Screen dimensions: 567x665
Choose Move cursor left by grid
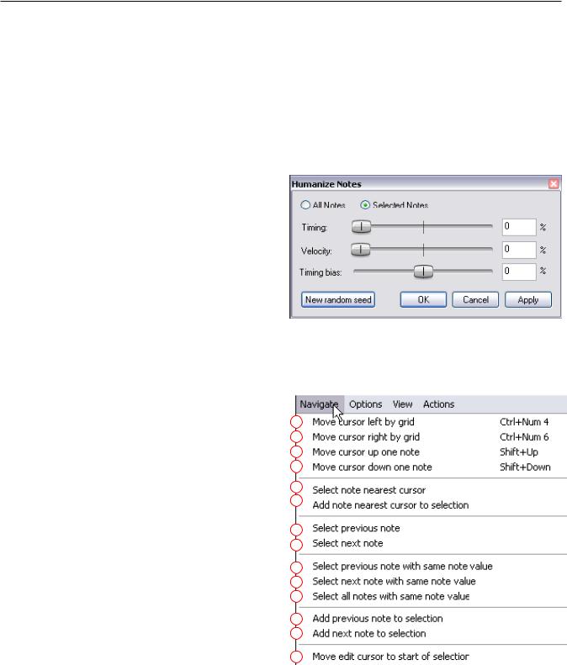click(432, 422)
